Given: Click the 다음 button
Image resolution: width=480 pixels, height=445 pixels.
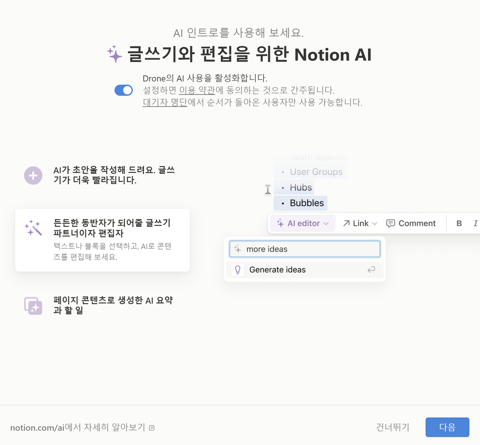Looking at the screenshot, I should click(447, 427).
